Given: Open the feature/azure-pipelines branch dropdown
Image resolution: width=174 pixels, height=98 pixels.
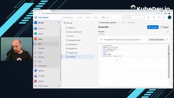Looking at the screenshot, I should [109, 23].
